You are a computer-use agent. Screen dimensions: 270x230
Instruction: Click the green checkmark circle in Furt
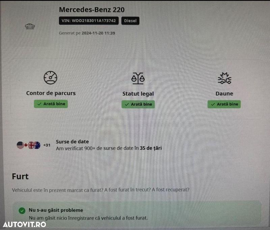22,210
